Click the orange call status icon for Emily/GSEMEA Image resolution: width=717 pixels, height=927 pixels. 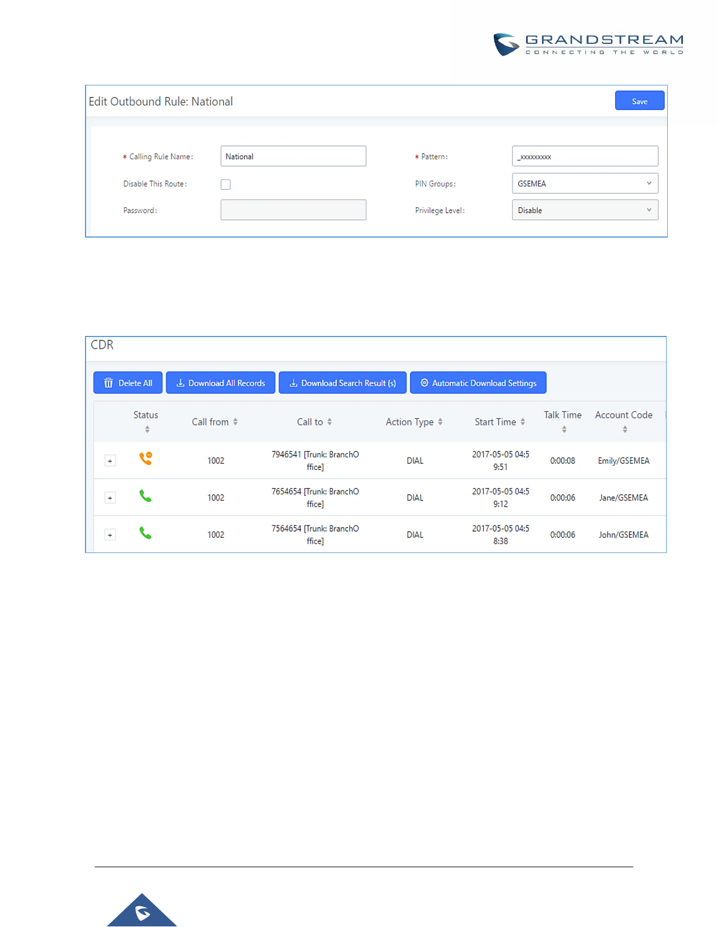click(146, 458)
